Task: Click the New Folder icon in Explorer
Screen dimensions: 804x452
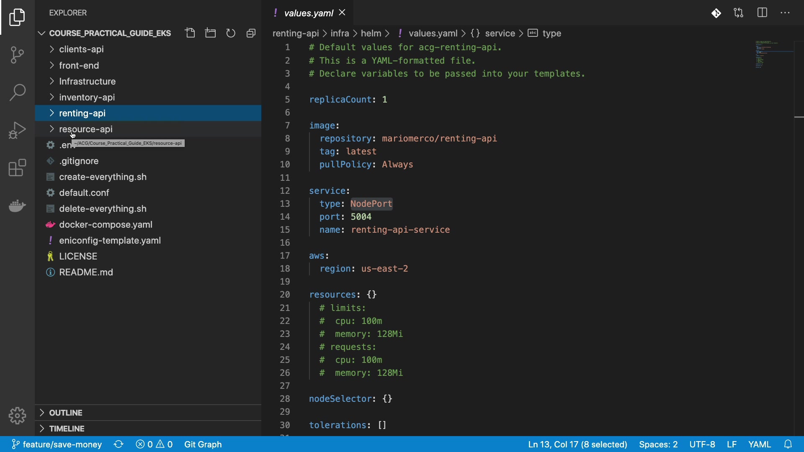Action: (211, 33)
